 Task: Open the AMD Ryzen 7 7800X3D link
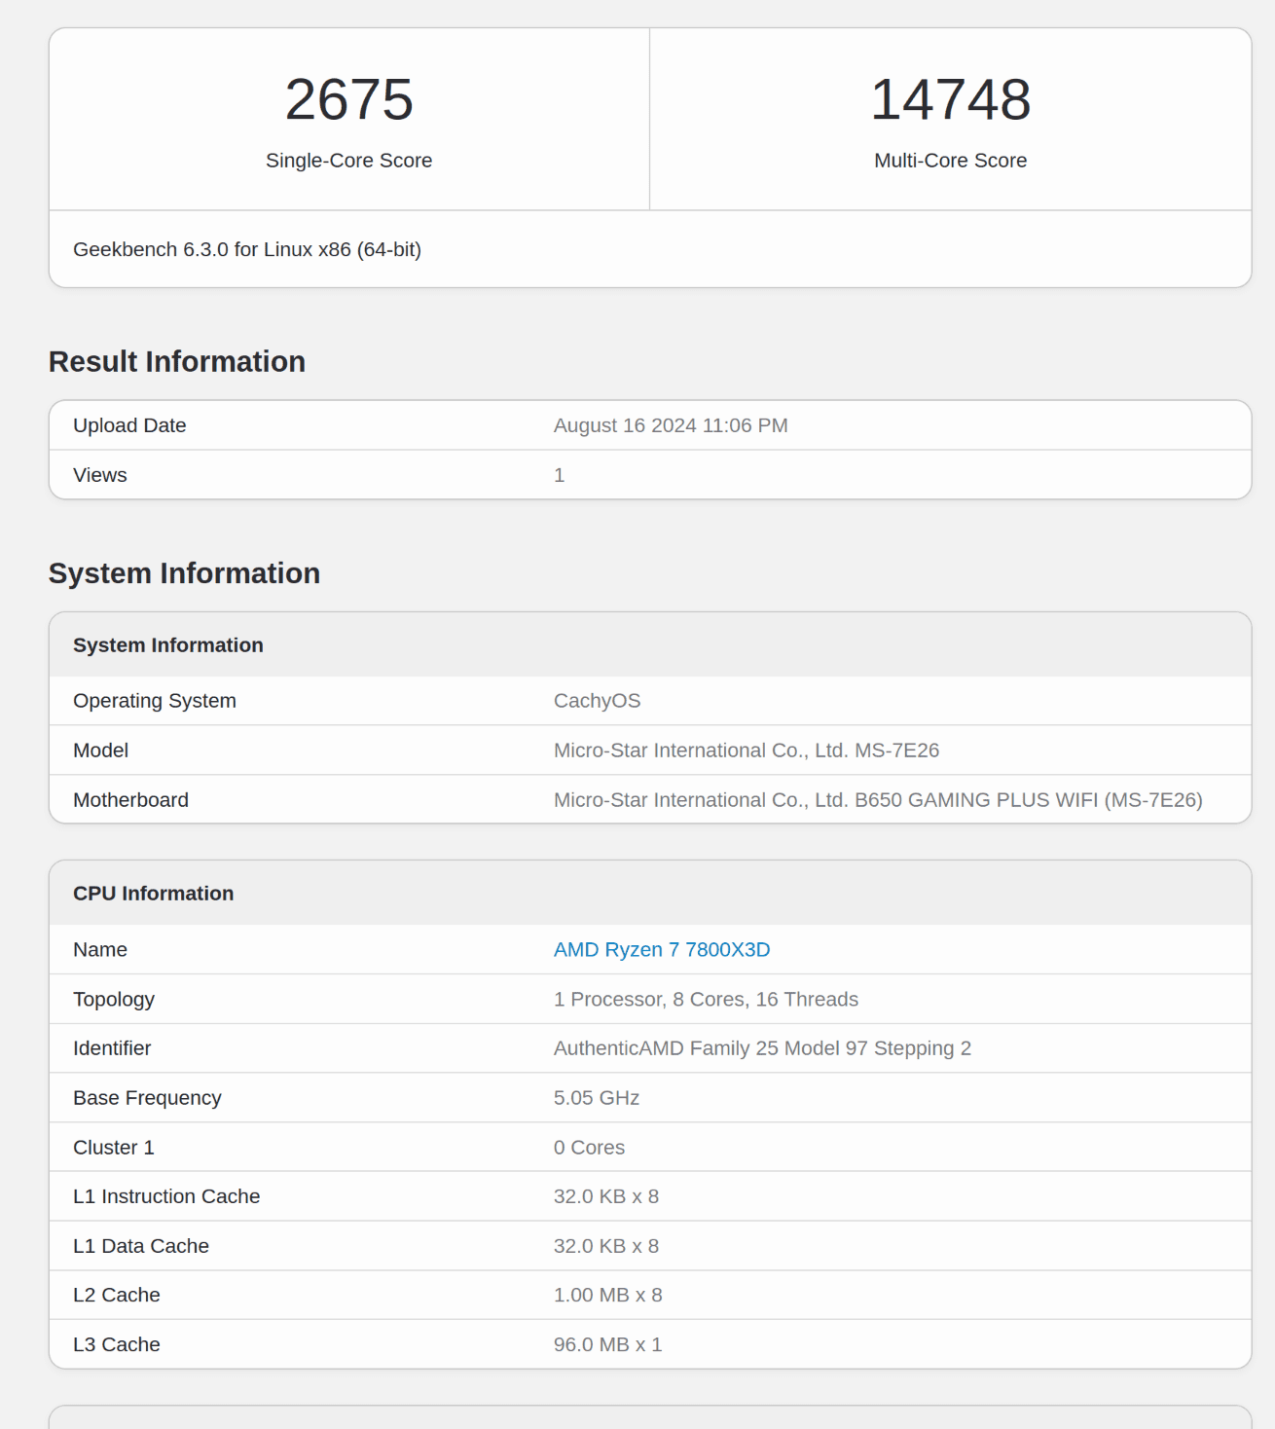point(662,949)
